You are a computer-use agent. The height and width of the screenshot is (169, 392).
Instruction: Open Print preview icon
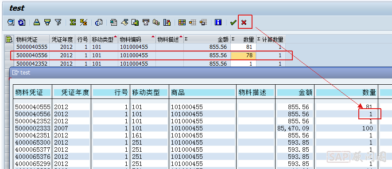(x=99, y=23)
